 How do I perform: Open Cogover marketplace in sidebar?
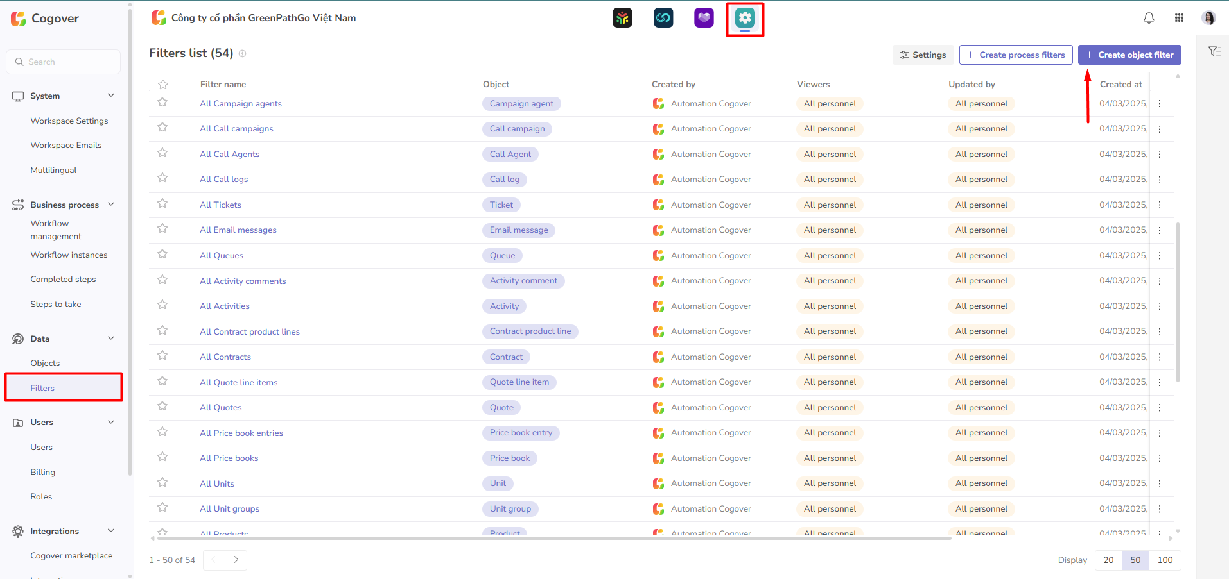pyautogui.click(x=71, y=555)
